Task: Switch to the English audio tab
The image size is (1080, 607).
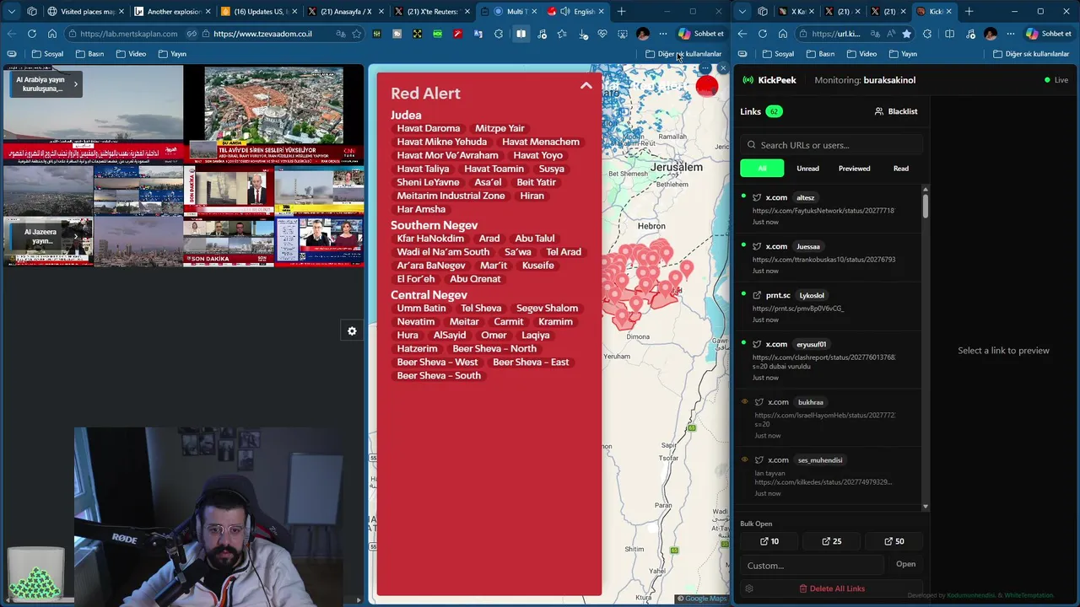Action: pos(575,12)
